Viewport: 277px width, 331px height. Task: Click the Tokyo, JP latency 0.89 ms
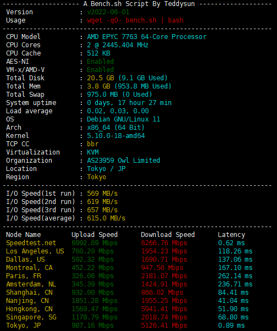(231, 326)
